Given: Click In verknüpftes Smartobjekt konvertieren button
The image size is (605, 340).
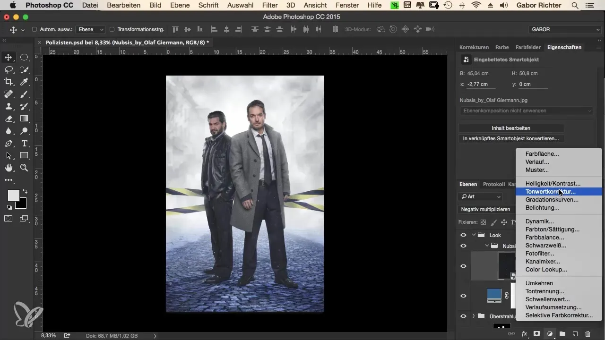Looking at the screenshot, I should tap(511, 138).
